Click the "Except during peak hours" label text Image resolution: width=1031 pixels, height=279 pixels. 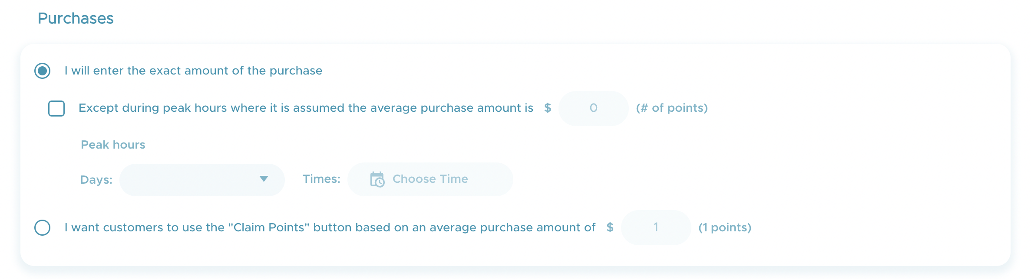[x=306, y=108]
